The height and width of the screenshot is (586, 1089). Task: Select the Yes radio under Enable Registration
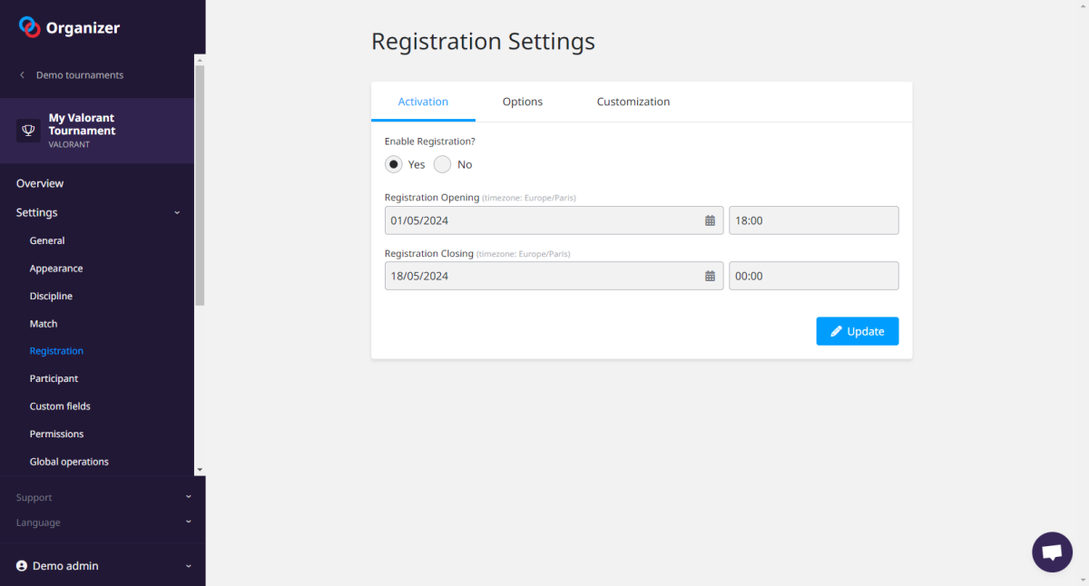(x=393, y=164)
